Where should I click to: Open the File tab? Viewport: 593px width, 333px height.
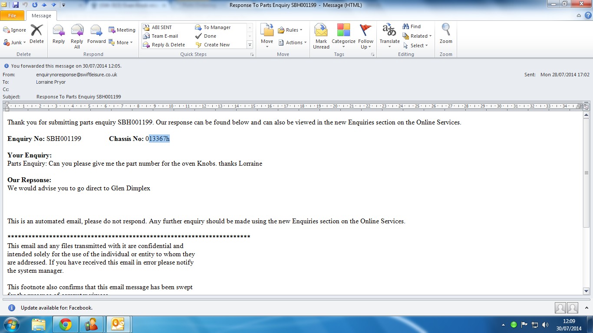pyautogui.click(x=12, y=16)
